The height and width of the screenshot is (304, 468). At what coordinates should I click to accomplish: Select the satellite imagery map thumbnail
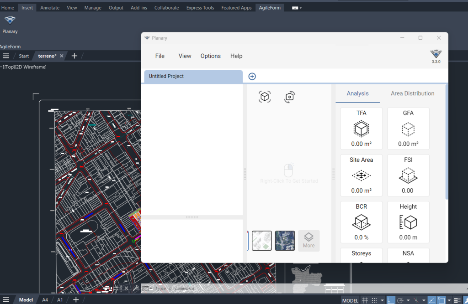tap(285, 241)
